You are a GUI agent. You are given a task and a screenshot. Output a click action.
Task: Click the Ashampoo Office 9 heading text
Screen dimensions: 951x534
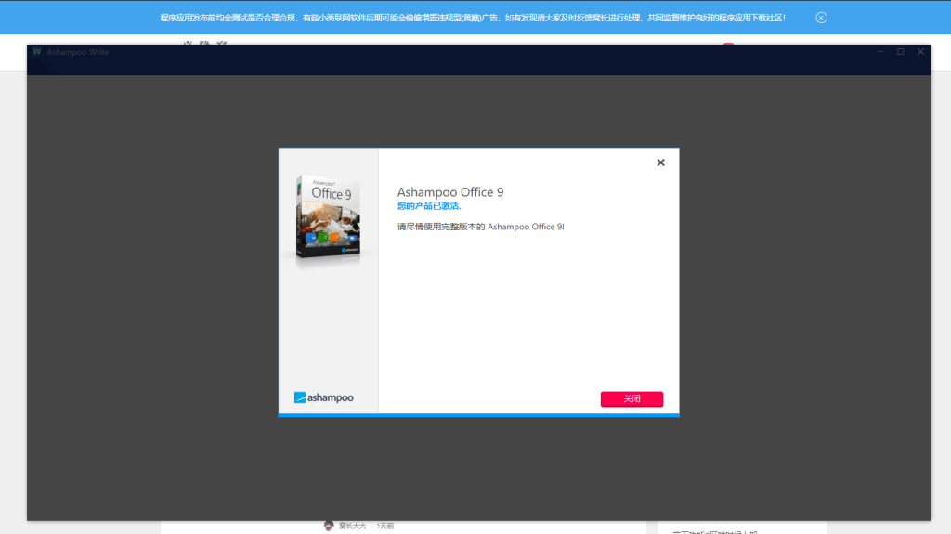pos(450,191)
